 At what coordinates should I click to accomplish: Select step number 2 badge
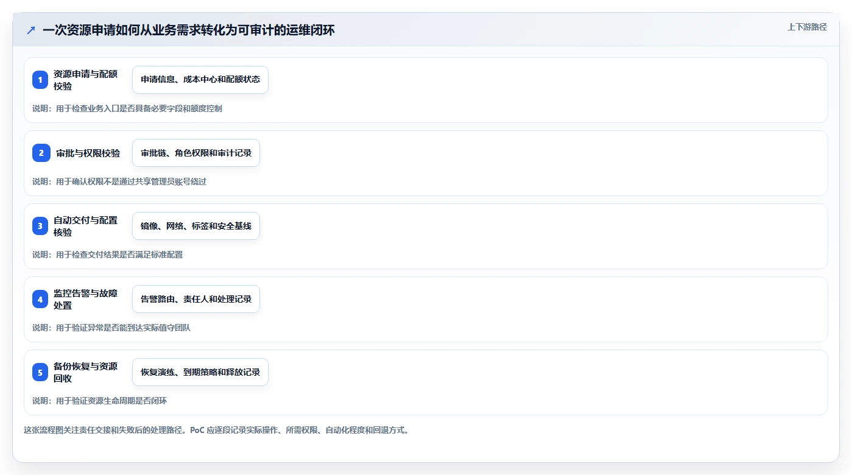41,153
